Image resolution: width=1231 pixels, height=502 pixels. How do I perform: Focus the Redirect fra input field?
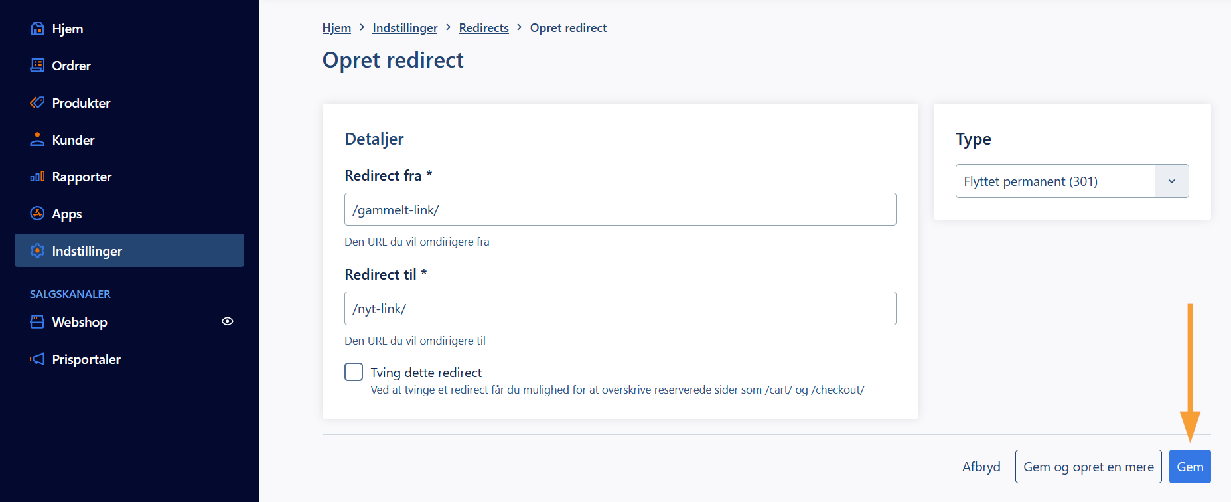(620, 209)
